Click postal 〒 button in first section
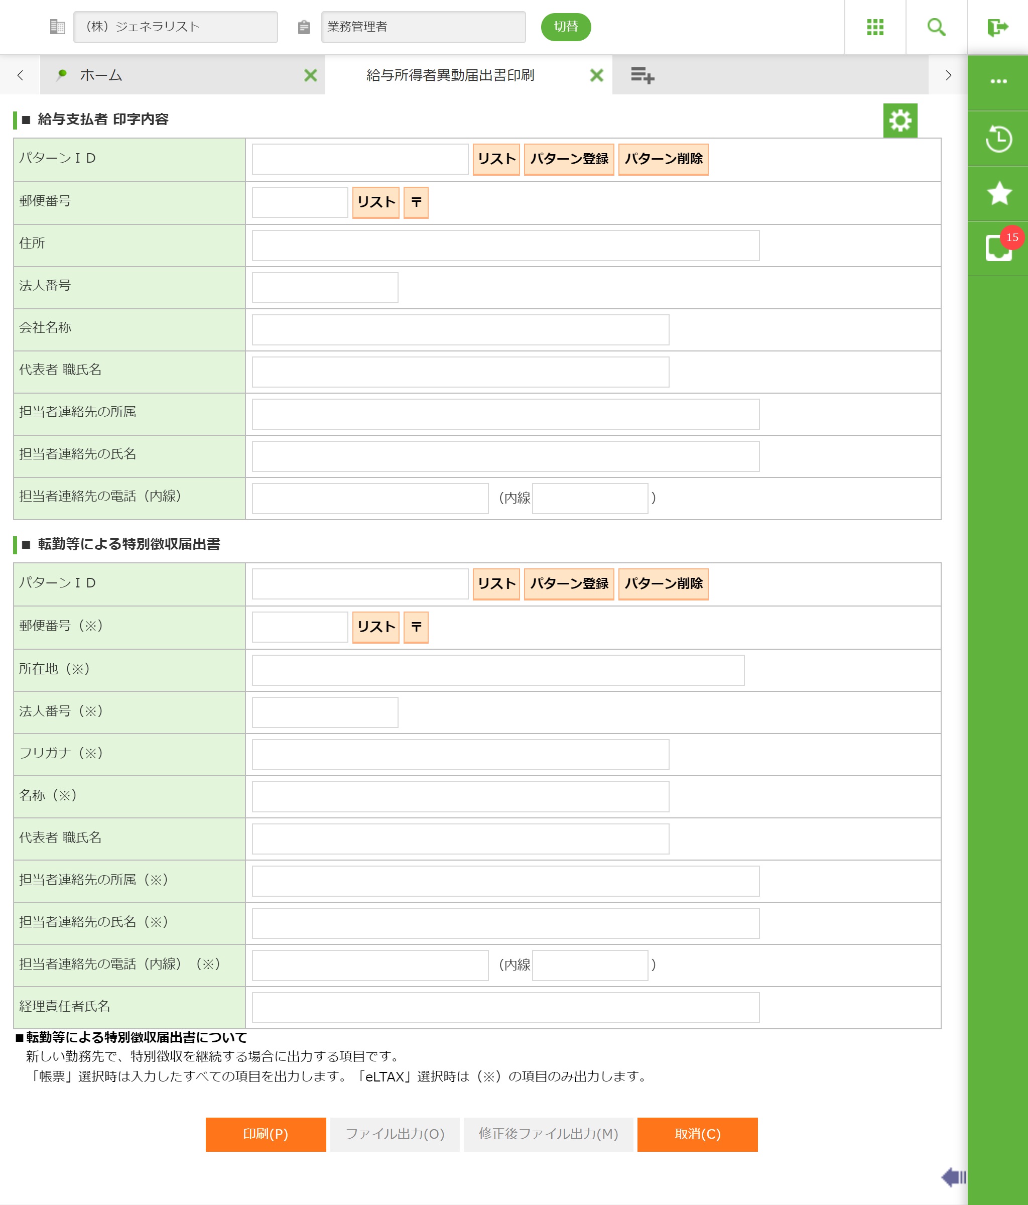The height and width of the screenshot is (1205, 1028). [416, 202]
